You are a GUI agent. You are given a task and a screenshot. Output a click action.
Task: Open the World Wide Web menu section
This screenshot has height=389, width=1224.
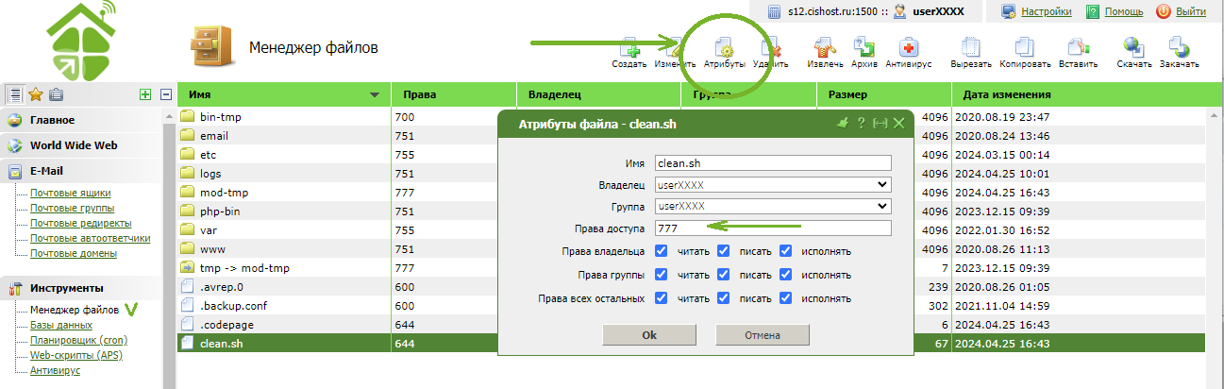[72, 145]
